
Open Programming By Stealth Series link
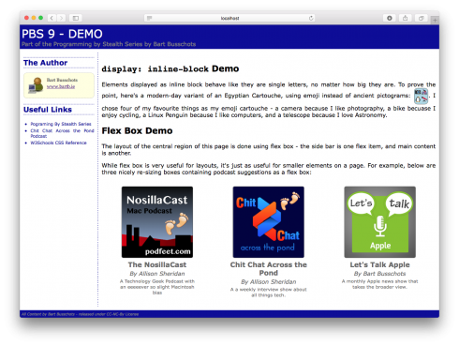pyautogui.click(x=61, y=124)
